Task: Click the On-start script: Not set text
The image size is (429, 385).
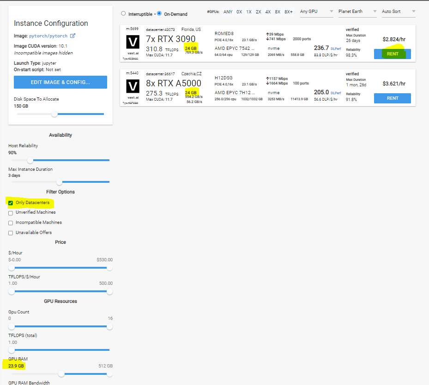Action: point(37,70)
